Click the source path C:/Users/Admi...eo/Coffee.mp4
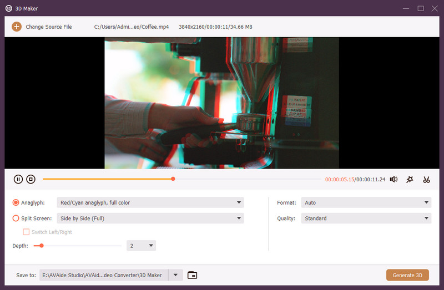The image size is (444, 290). 132,27
